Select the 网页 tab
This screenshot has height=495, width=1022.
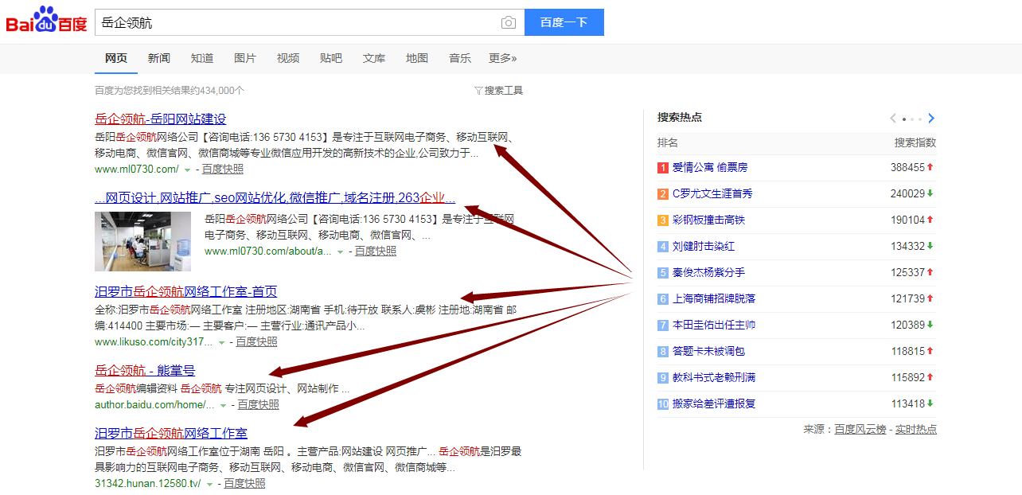point(116,58)
